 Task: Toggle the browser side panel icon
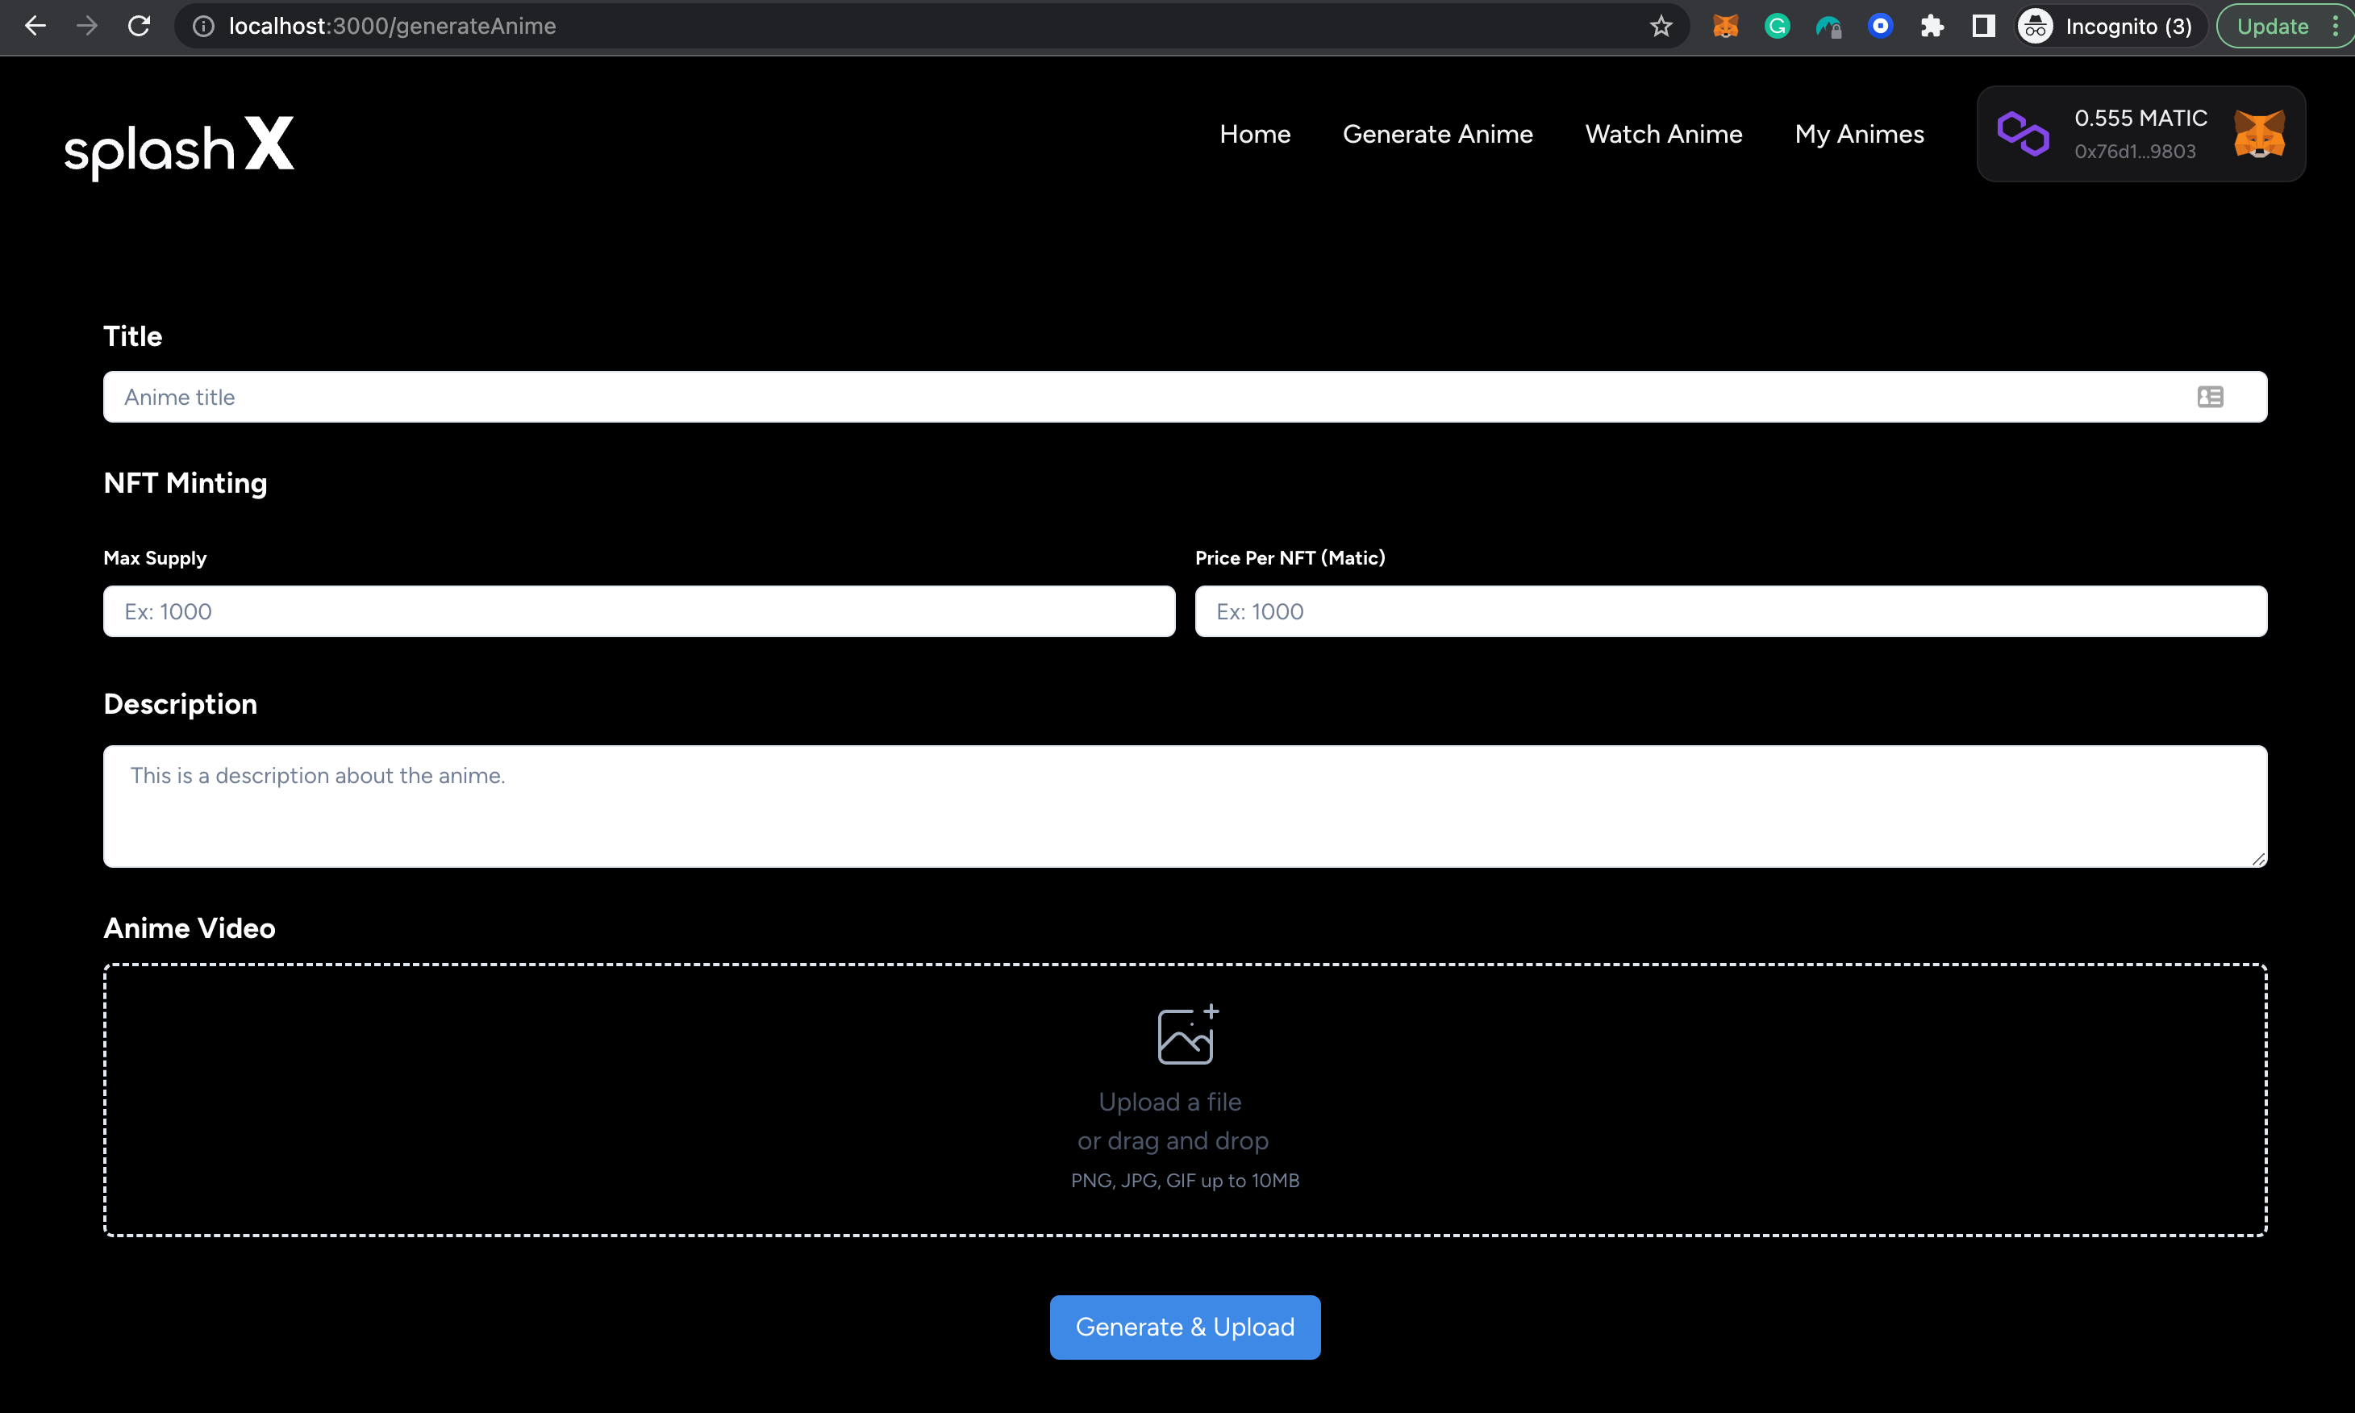(1983, 26)
